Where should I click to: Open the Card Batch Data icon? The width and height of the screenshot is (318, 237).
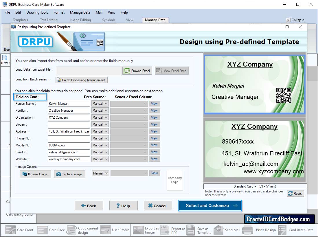tap(282, 230)
